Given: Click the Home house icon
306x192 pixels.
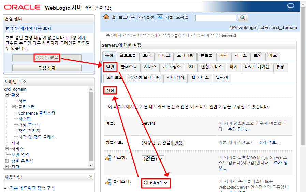Looking at the screenshot, I should coord(106,17).
